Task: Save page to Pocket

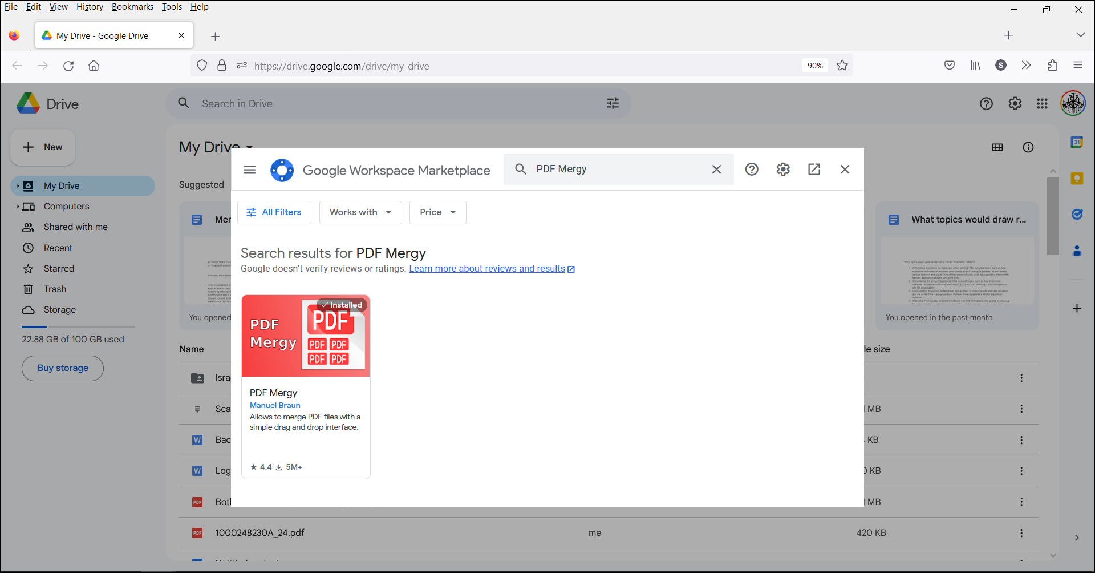Action: (x=950, y=66)
